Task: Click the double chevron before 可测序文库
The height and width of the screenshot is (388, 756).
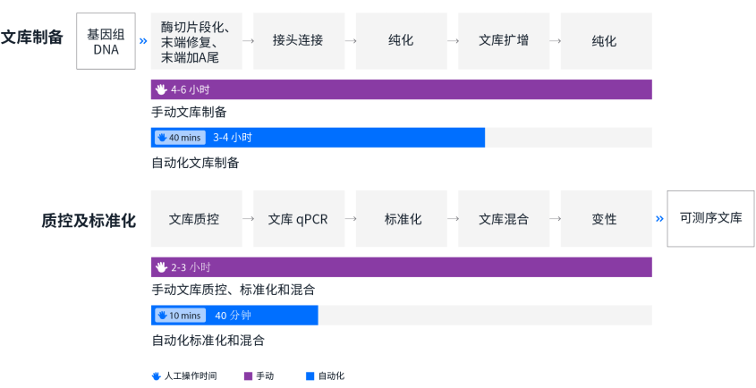Action: click(x=659, y=218)
